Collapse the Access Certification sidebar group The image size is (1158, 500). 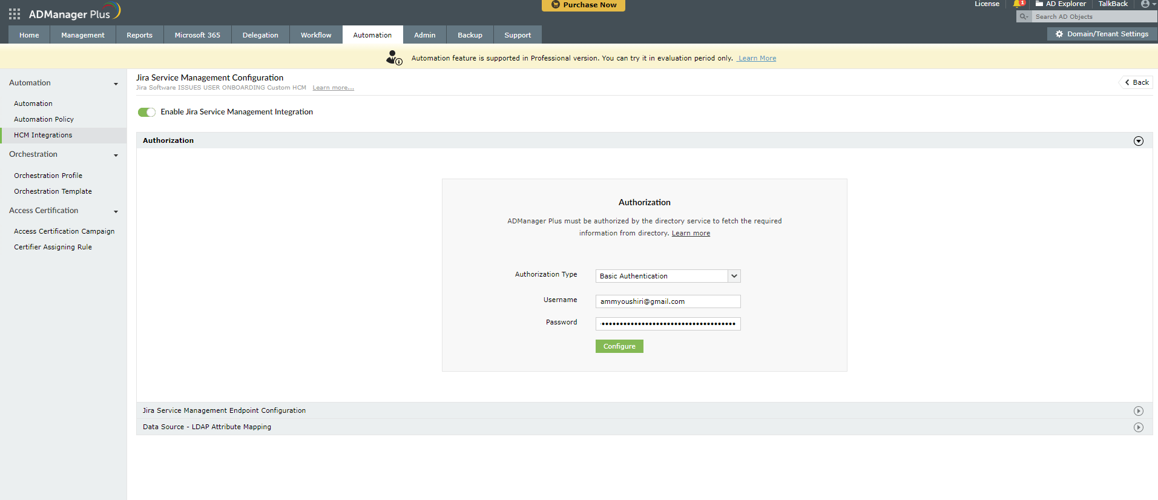pyautogui.click(x=116, y=211)
